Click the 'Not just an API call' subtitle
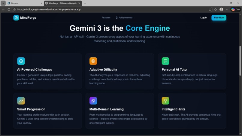 119,39
